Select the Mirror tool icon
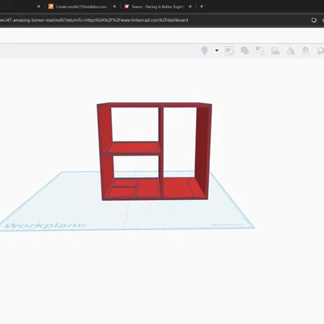 click(291, 50)
